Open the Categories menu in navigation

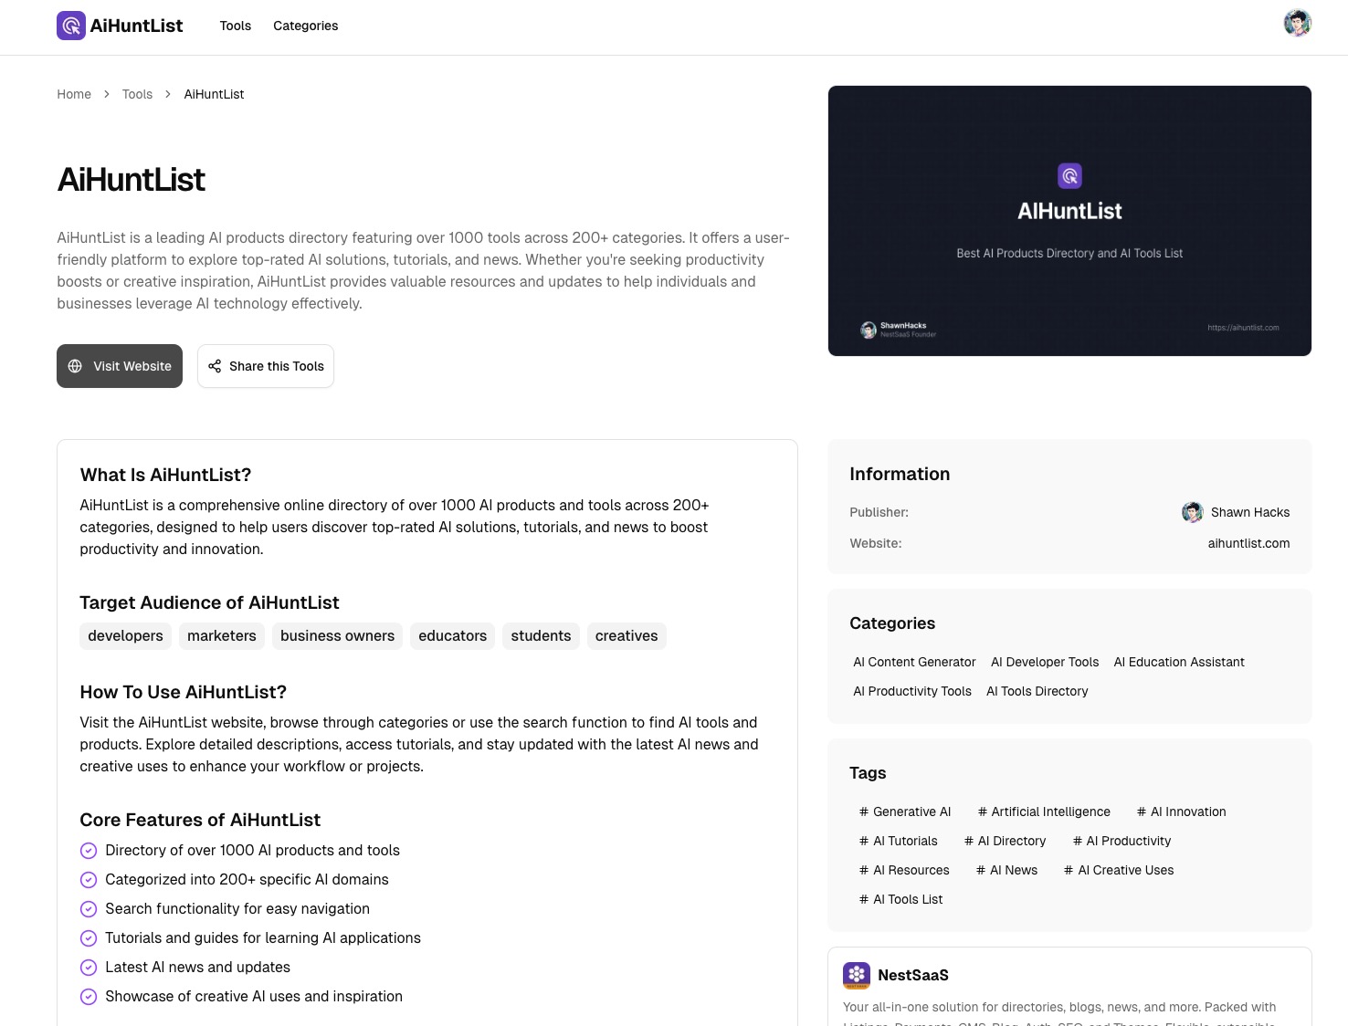305,26
